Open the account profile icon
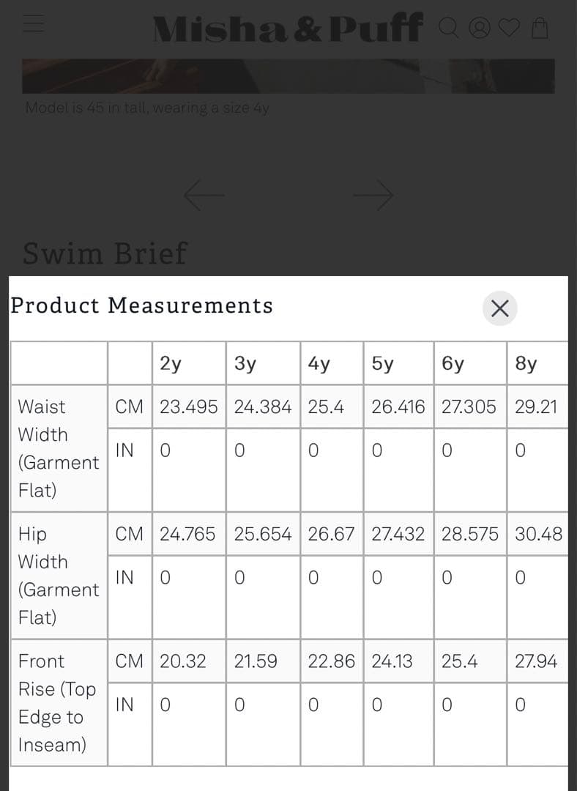The height and width of the screenshot is (791, 577). coord(480,28)
